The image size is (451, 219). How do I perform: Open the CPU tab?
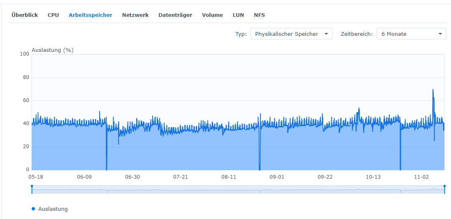click(x=53, y=15)
